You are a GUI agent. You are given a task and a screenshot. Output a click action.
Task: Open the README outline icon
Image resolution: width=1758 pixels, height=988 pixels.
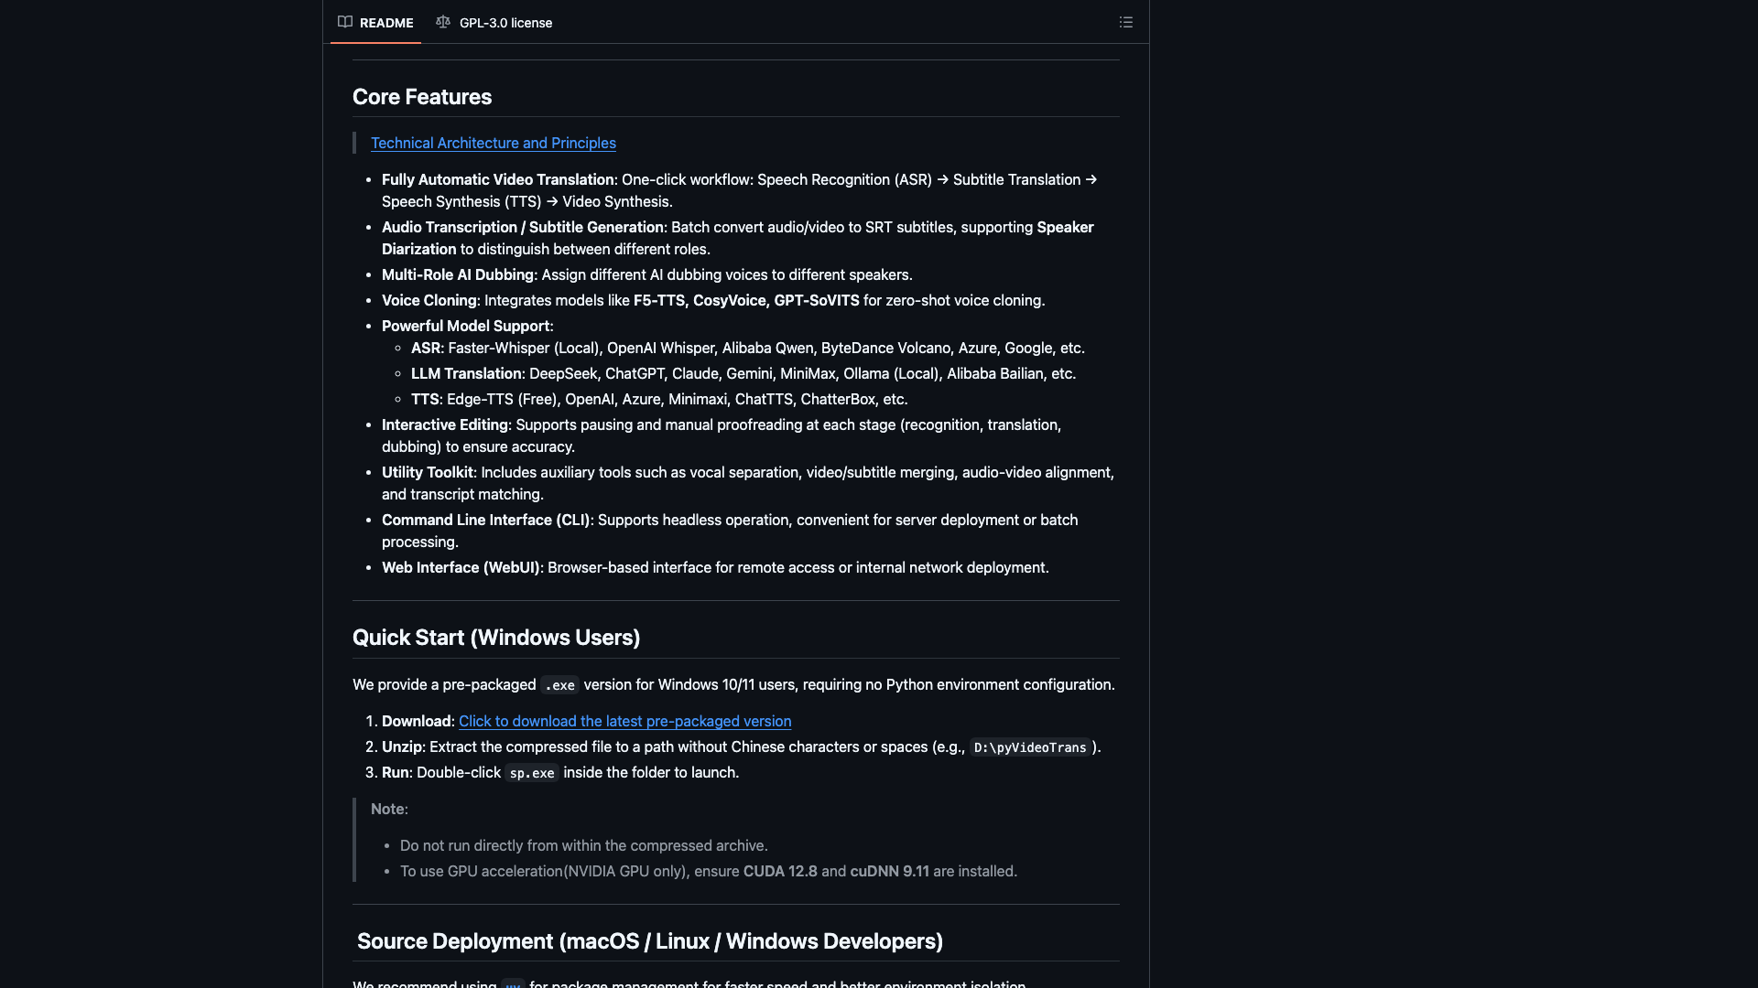click(x=1125, y=22)
